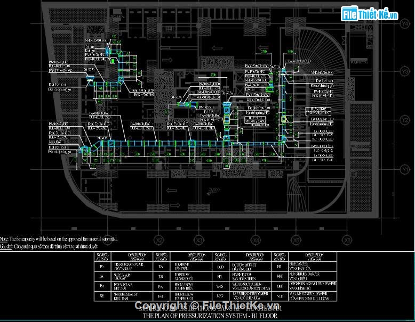This screenshot has height=322, width=415.
Task: Click the Y2 grid axis bubble
Action: click(405, 120)
